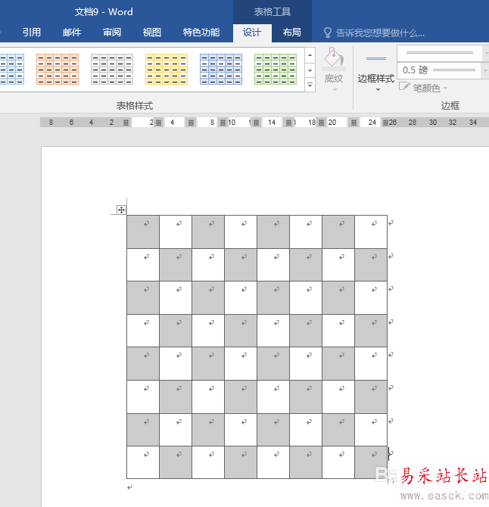Click the column marker near ruler 10
The image size is (489, 507).
pyautogui.click(x=223, y=123)
